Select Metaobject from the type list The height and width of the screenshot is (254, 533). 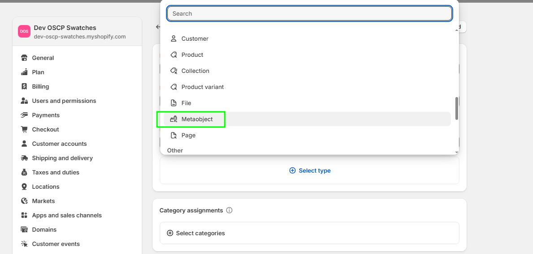click(x=197, y=119)
